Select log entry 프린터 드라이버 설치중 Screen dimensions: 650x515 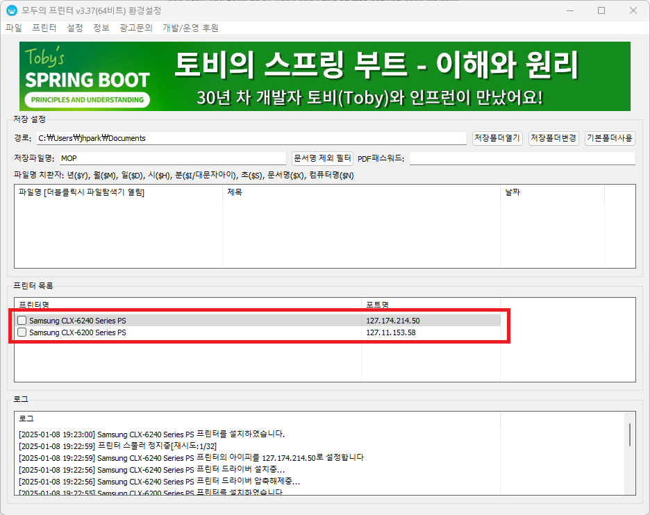pyautogui.click(x=151, y=470)
